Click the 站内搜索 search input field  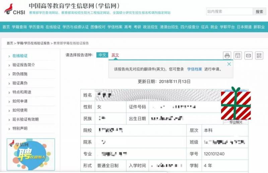[x=229, y=11]
